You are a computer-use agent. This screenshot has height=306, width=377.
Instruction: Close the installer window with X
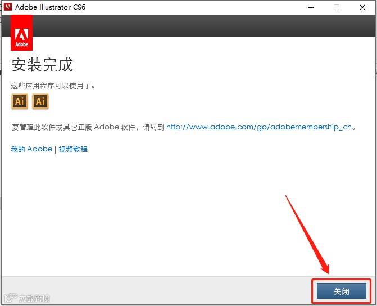pos(362,7)
